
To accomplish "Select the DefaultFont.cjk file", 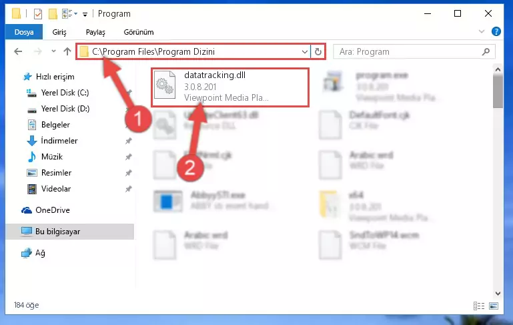I will click(x=364, y=125).
